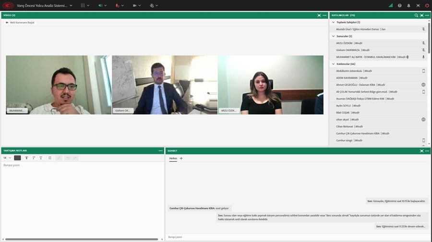Image resolution: width=432 pixels, height=242 pixels.
Task: Pick the dark text color swatch
Action: 17,158
